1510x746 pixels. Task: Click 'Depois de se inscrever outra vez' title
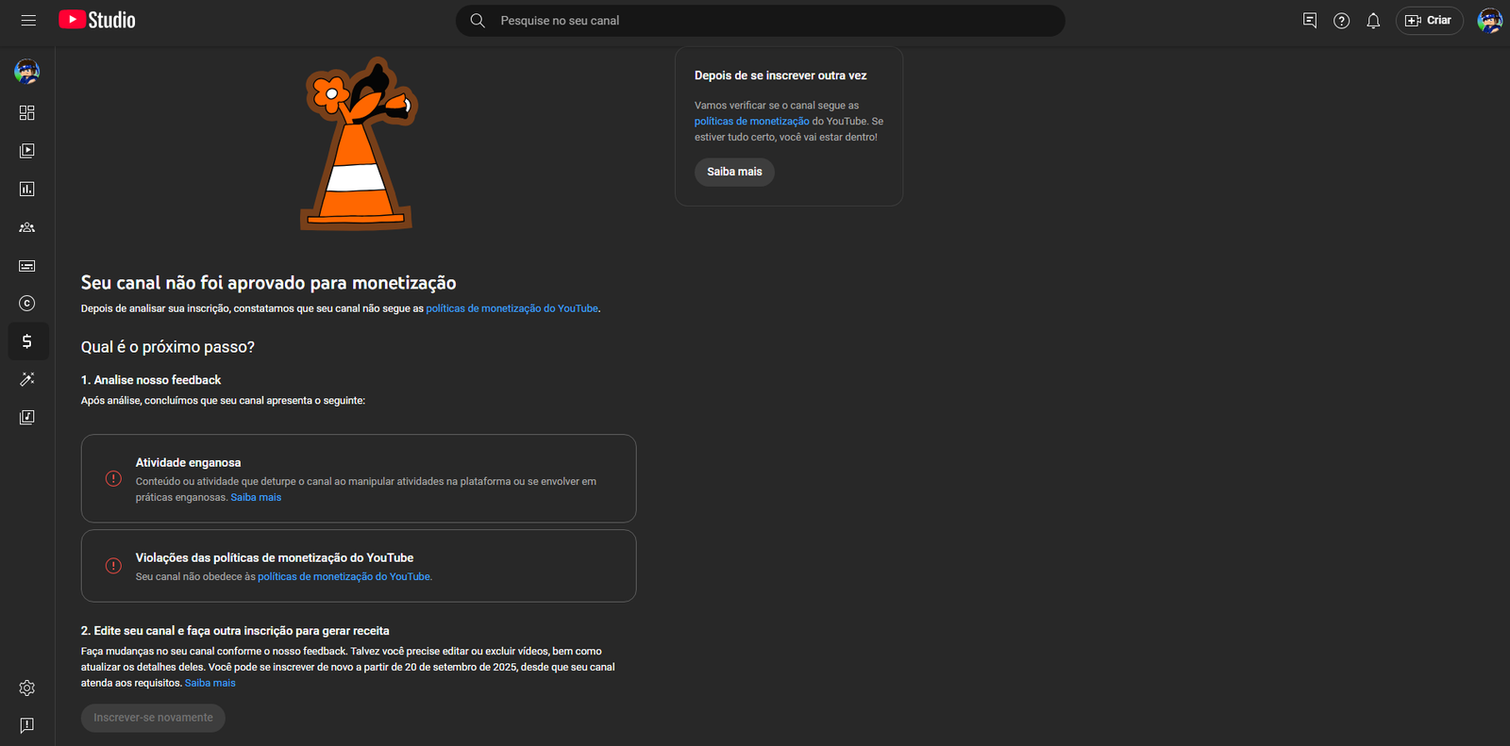coord(780,75)
